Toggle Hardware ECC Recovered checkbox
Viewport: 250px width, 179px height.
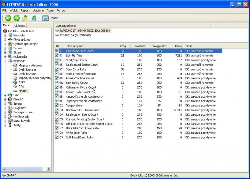coord(56,110)
